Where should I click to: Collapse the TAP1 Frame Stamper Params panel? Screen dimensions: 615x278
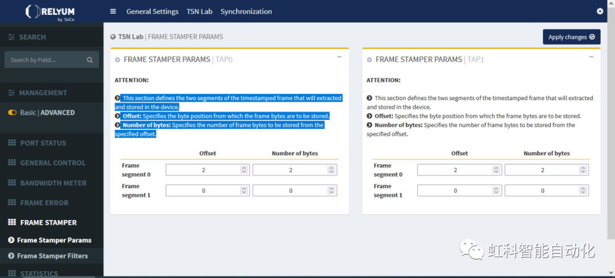pyautogui.click(x=591, y=57)
